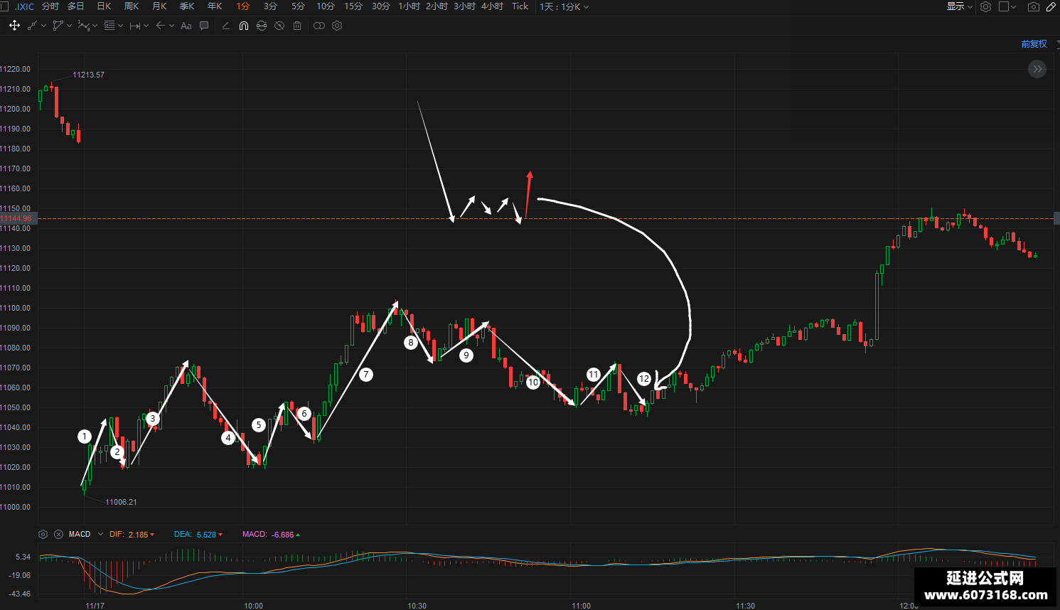Add a comment bubble annotation

coord(204,26)
